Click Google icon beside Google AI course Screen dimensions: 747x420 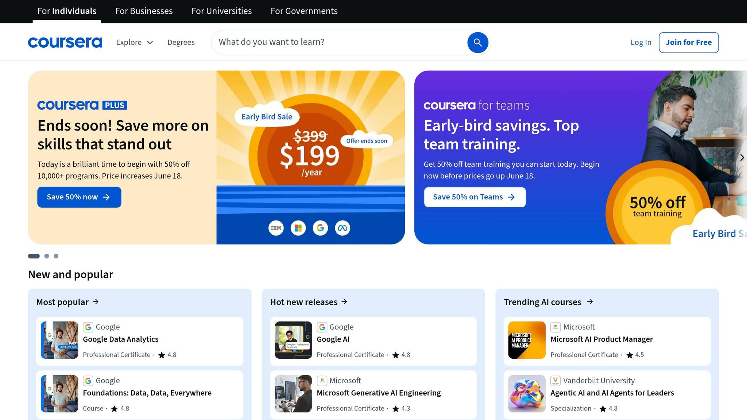coord(322,327)
